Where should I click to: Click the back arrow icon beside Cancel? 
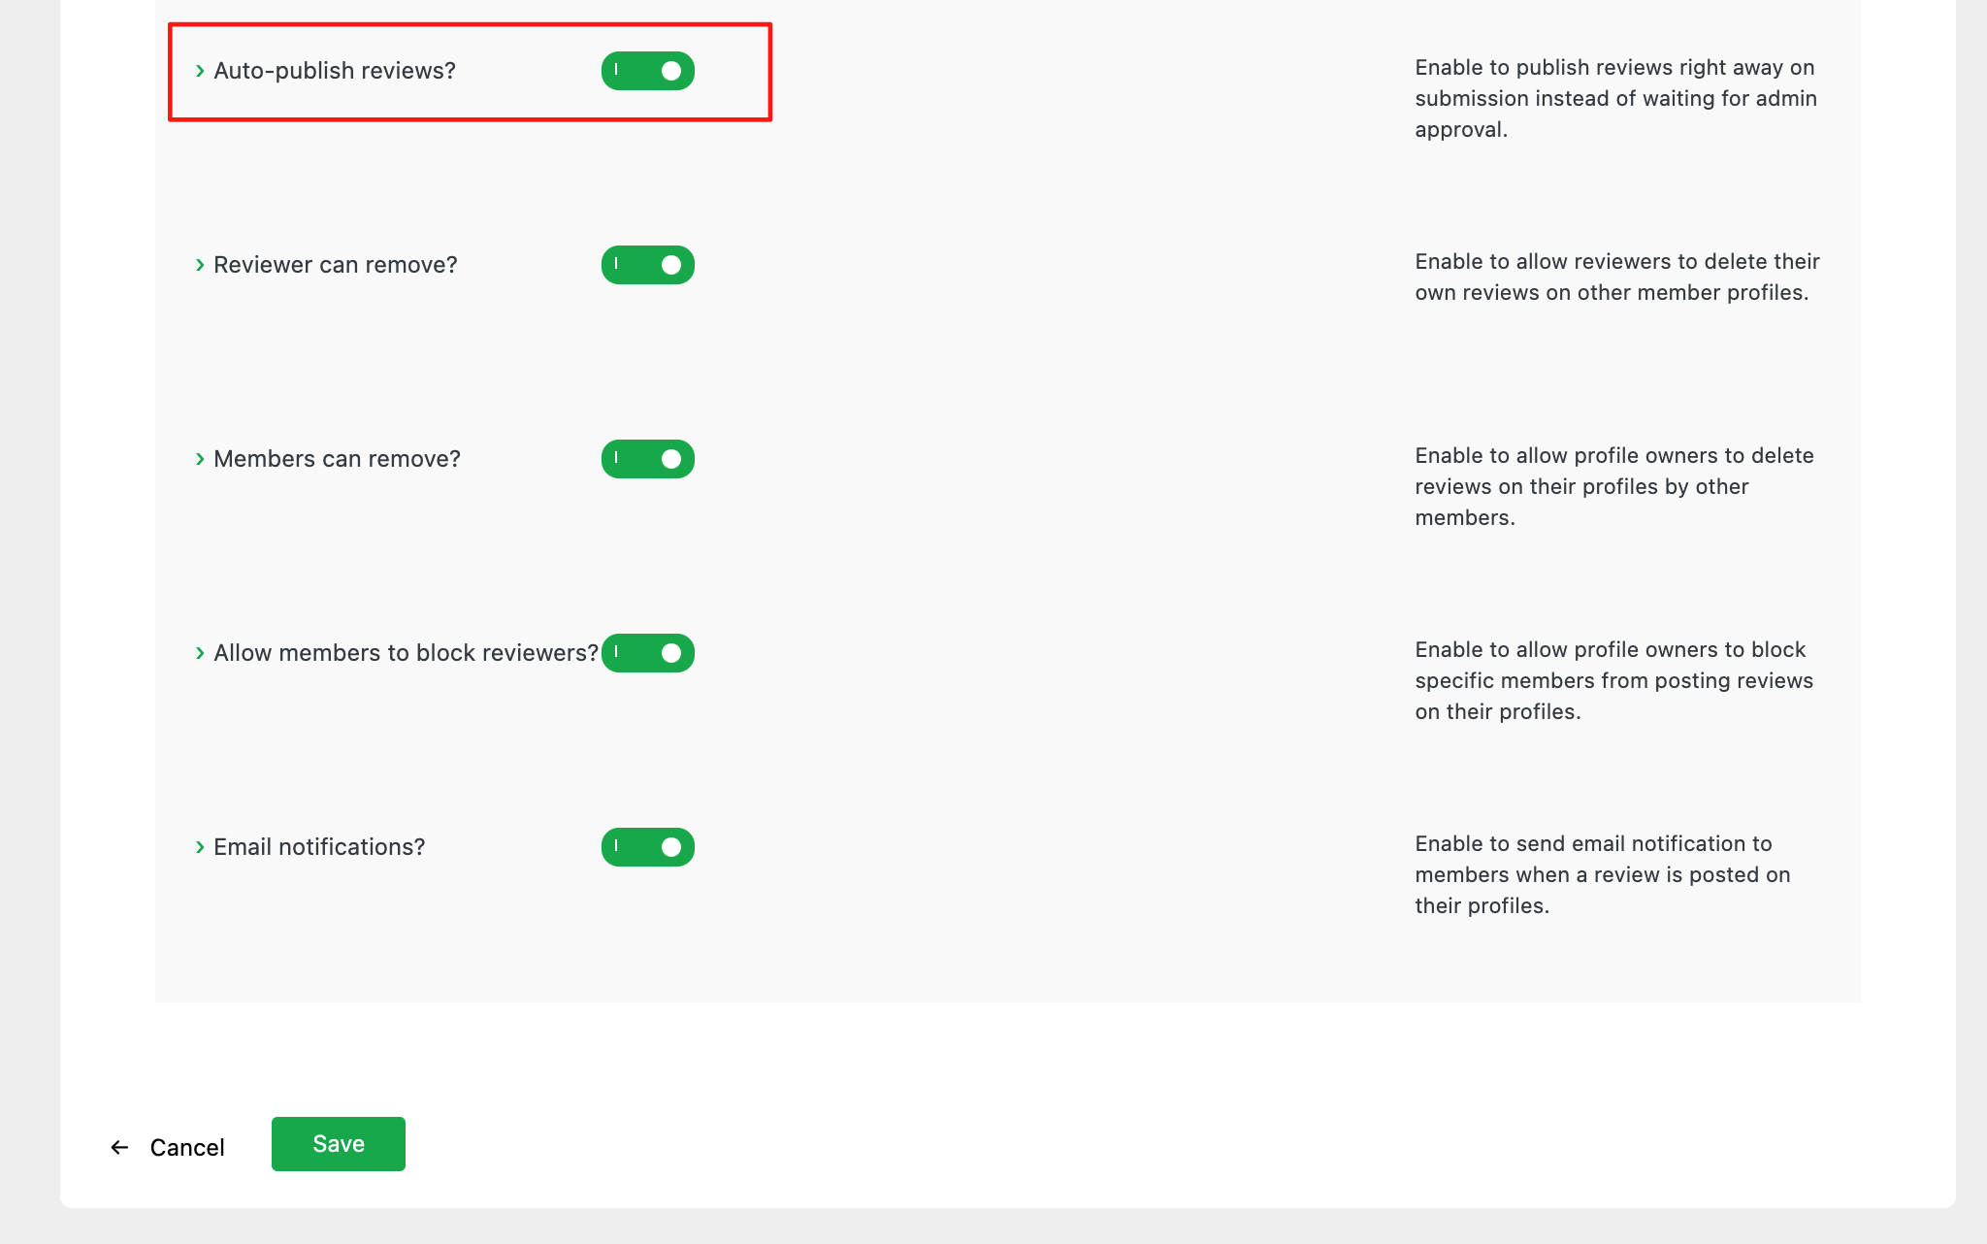119,1148
